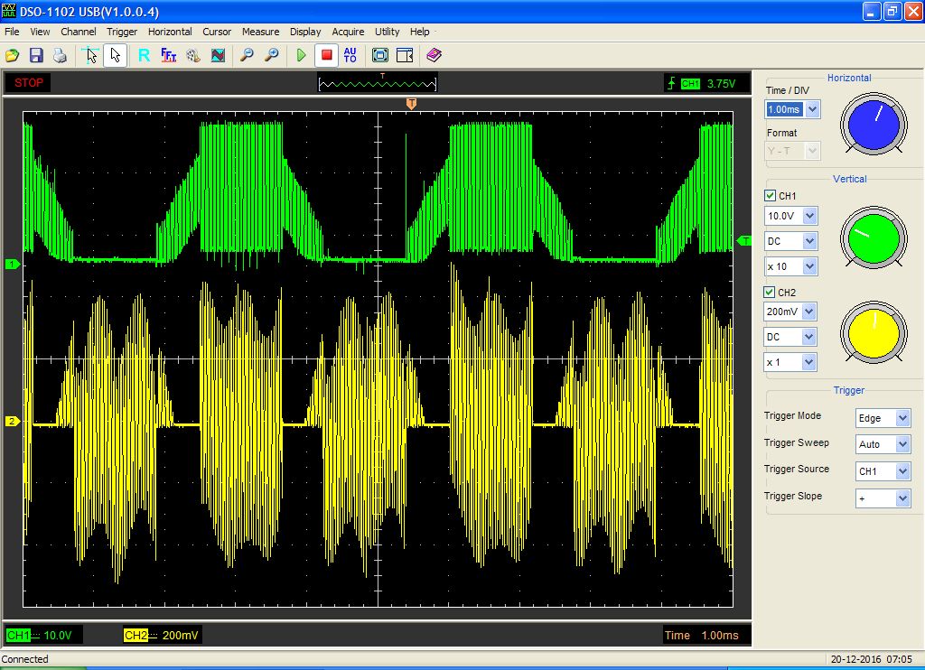The width and height of the screenshot is (925, 670).
Task: Click the Print icon in toolbar
Action: (x=60, y=55)
